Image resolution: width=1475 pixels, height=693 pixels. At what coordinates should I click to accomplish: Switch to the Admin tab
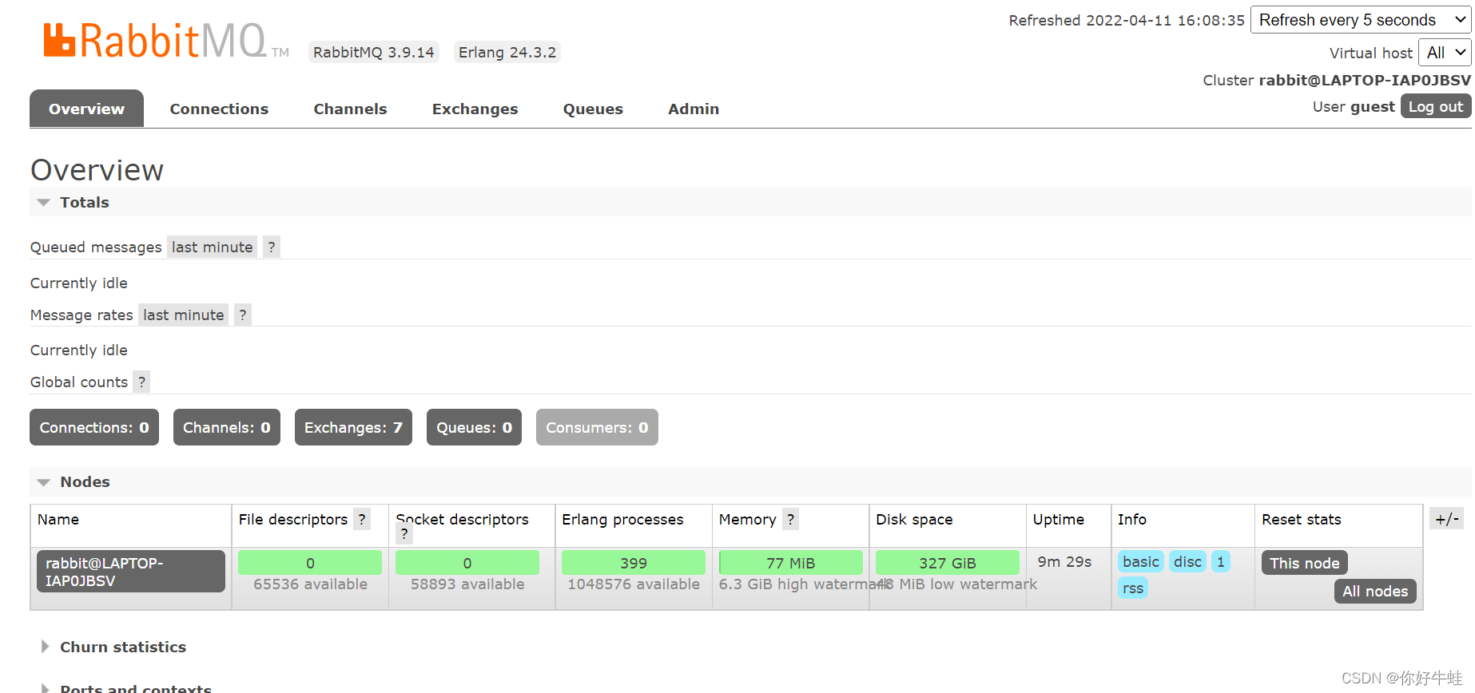[694, 109]
